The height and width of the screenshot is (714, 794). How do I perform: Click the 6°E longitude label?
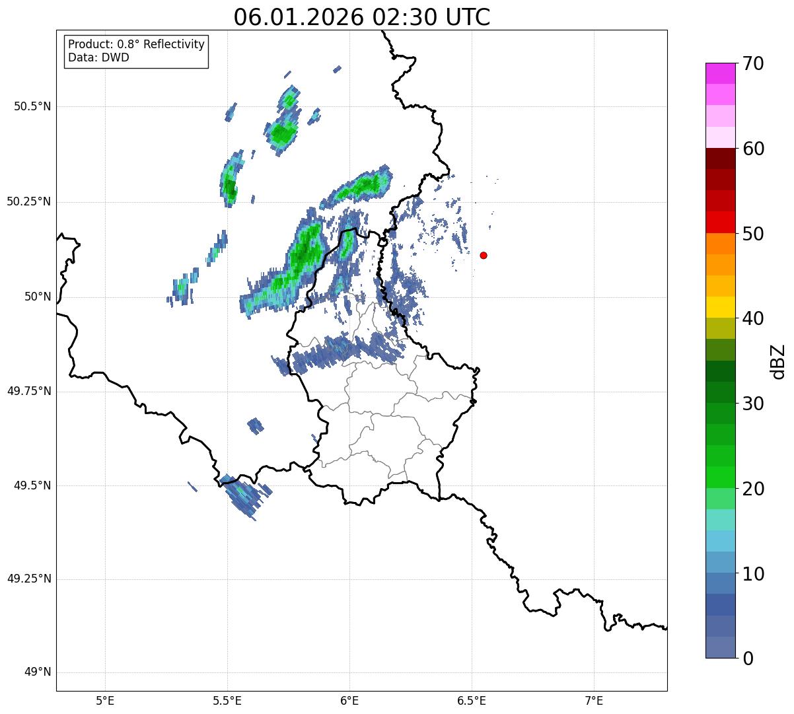point(349,700)
